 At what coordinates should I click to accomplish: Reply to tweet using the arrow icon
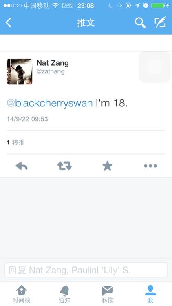pos(22,166)
